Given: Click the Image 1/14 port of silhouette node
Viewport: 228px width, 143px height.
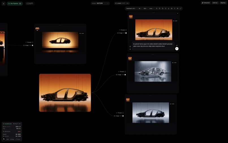Looking at the screenshot, I should [33, 45].
